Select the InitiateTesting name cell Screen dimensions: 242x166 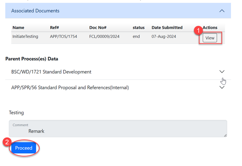click(25, 37)
